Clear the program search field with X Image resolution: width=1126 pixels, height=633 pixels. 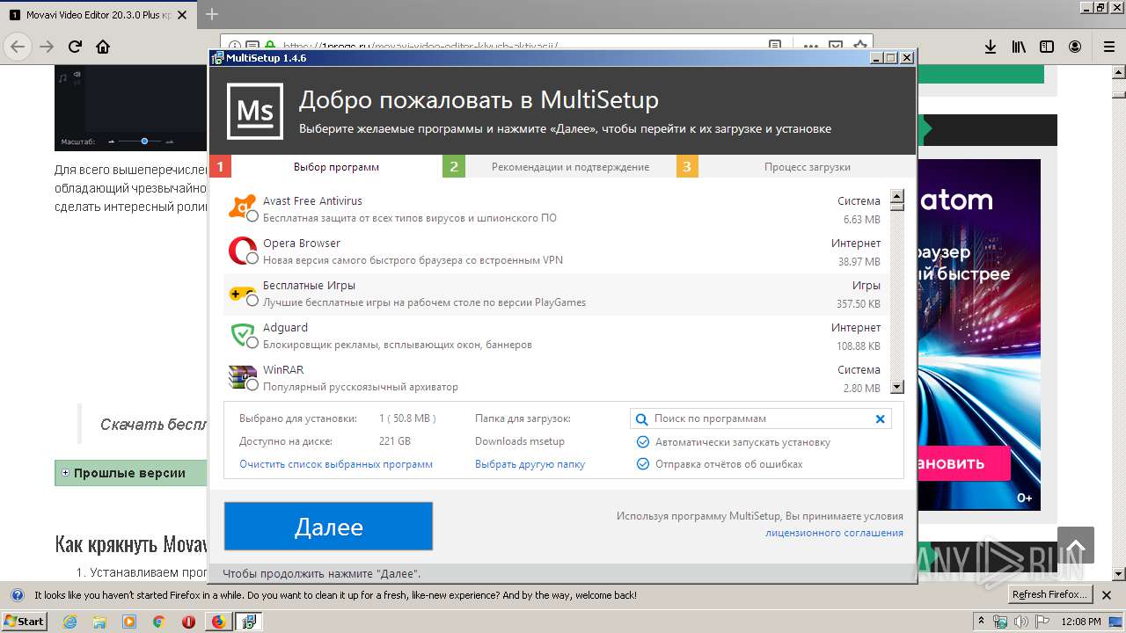pyautogui.click(x=880, y=419)
